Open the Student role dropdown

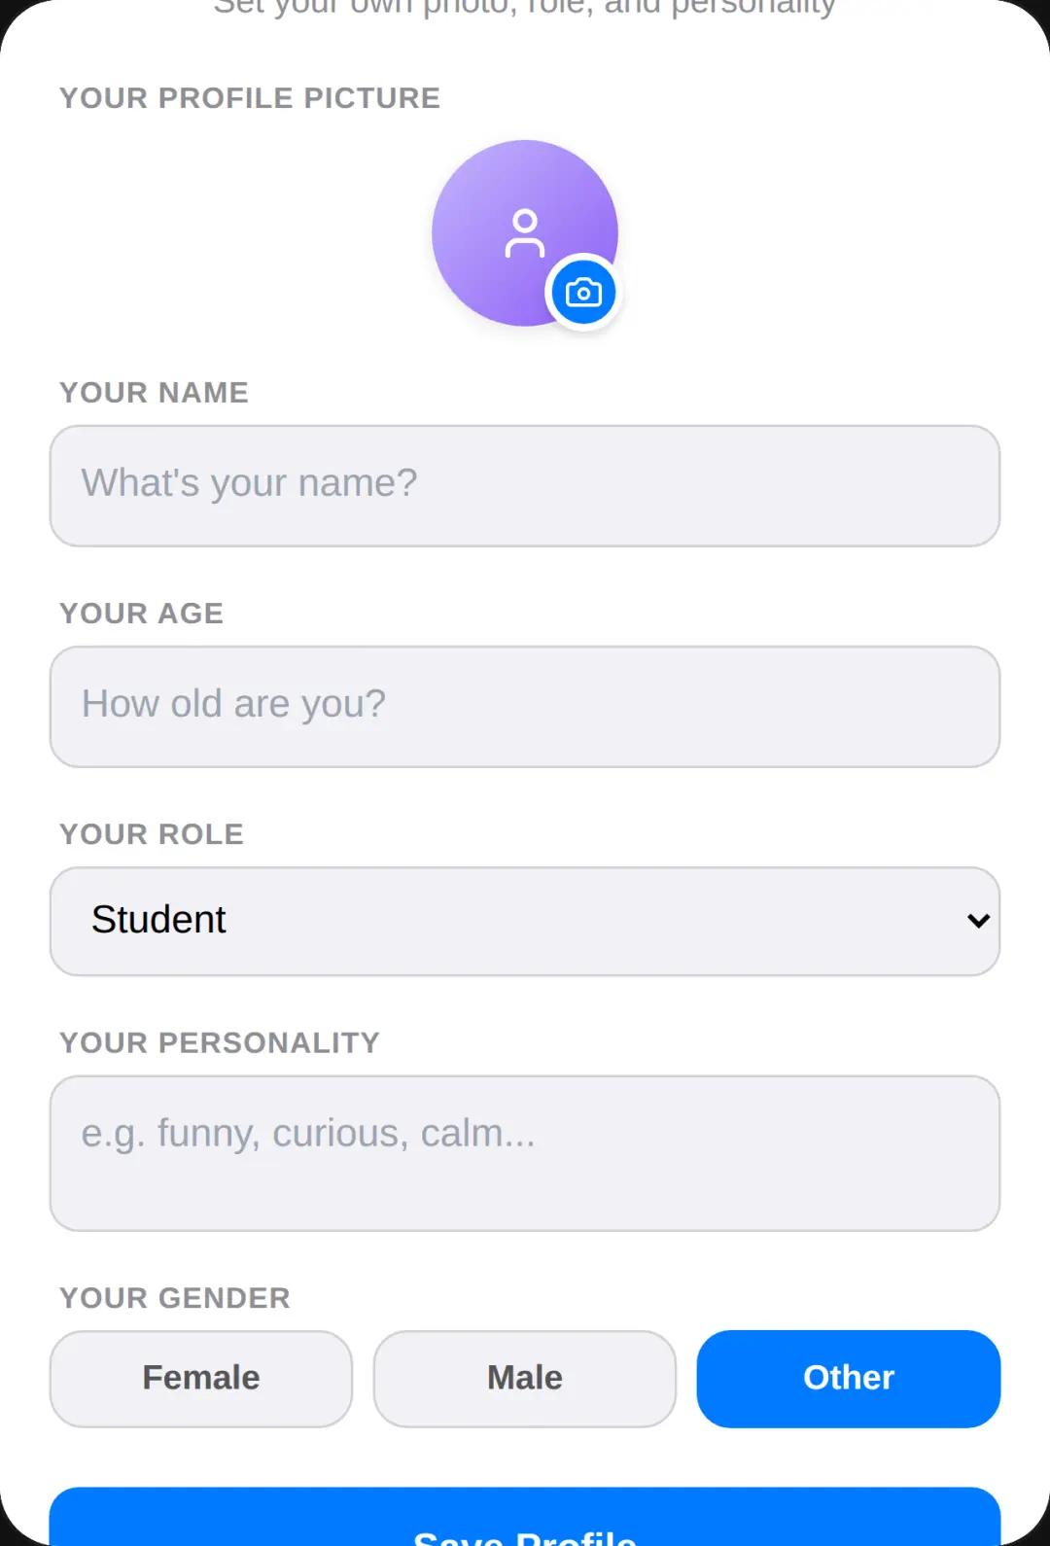coord(525,922)
